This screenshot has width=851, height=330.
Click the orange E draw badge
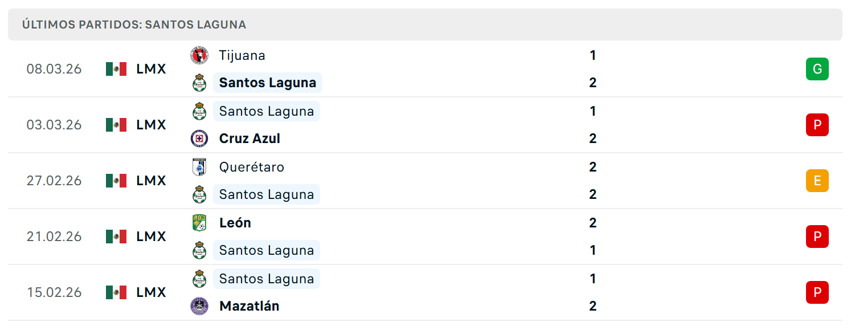point(817,181)
